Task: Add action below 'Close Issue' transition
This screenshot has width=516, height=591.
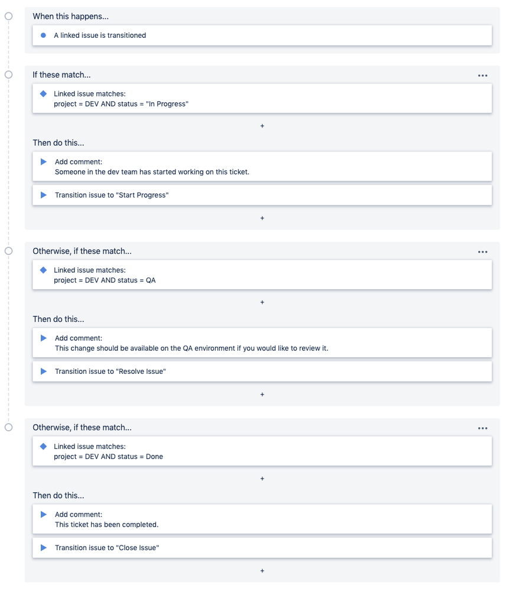Action: [x=262, y=571]
